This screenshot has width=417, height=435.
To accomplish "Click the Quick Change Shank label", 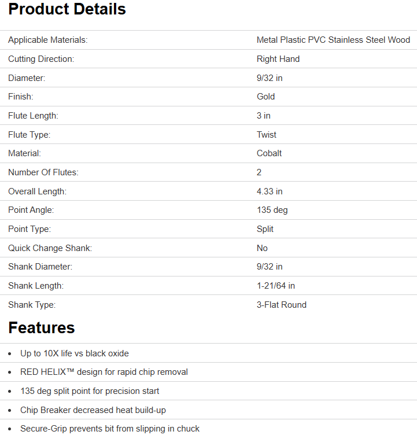I will coord(50,248).
